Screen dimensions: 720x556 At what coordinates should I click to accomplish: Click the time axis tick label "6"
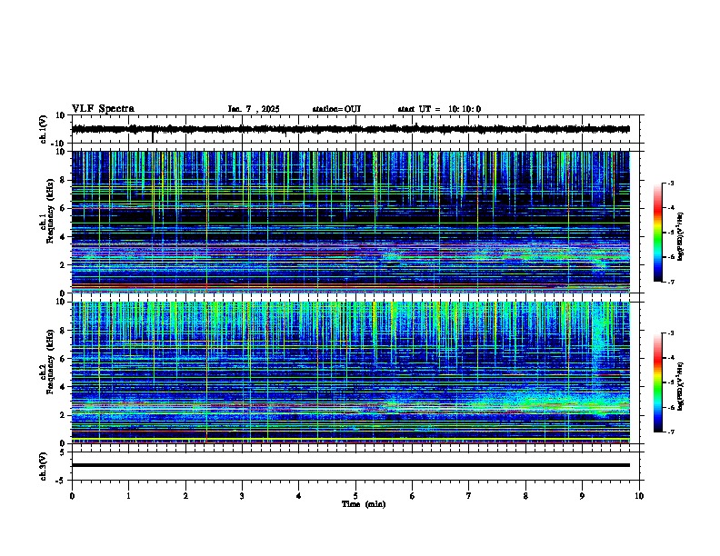pyautogui.click(x=413, y=496)
